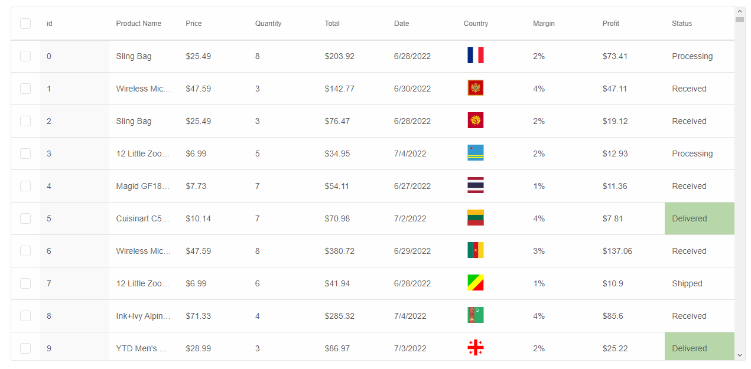The image size is (751, 369).
Task: Select the Ink+Ivy Alpin product name cell
Action: [x=144, y=316]
